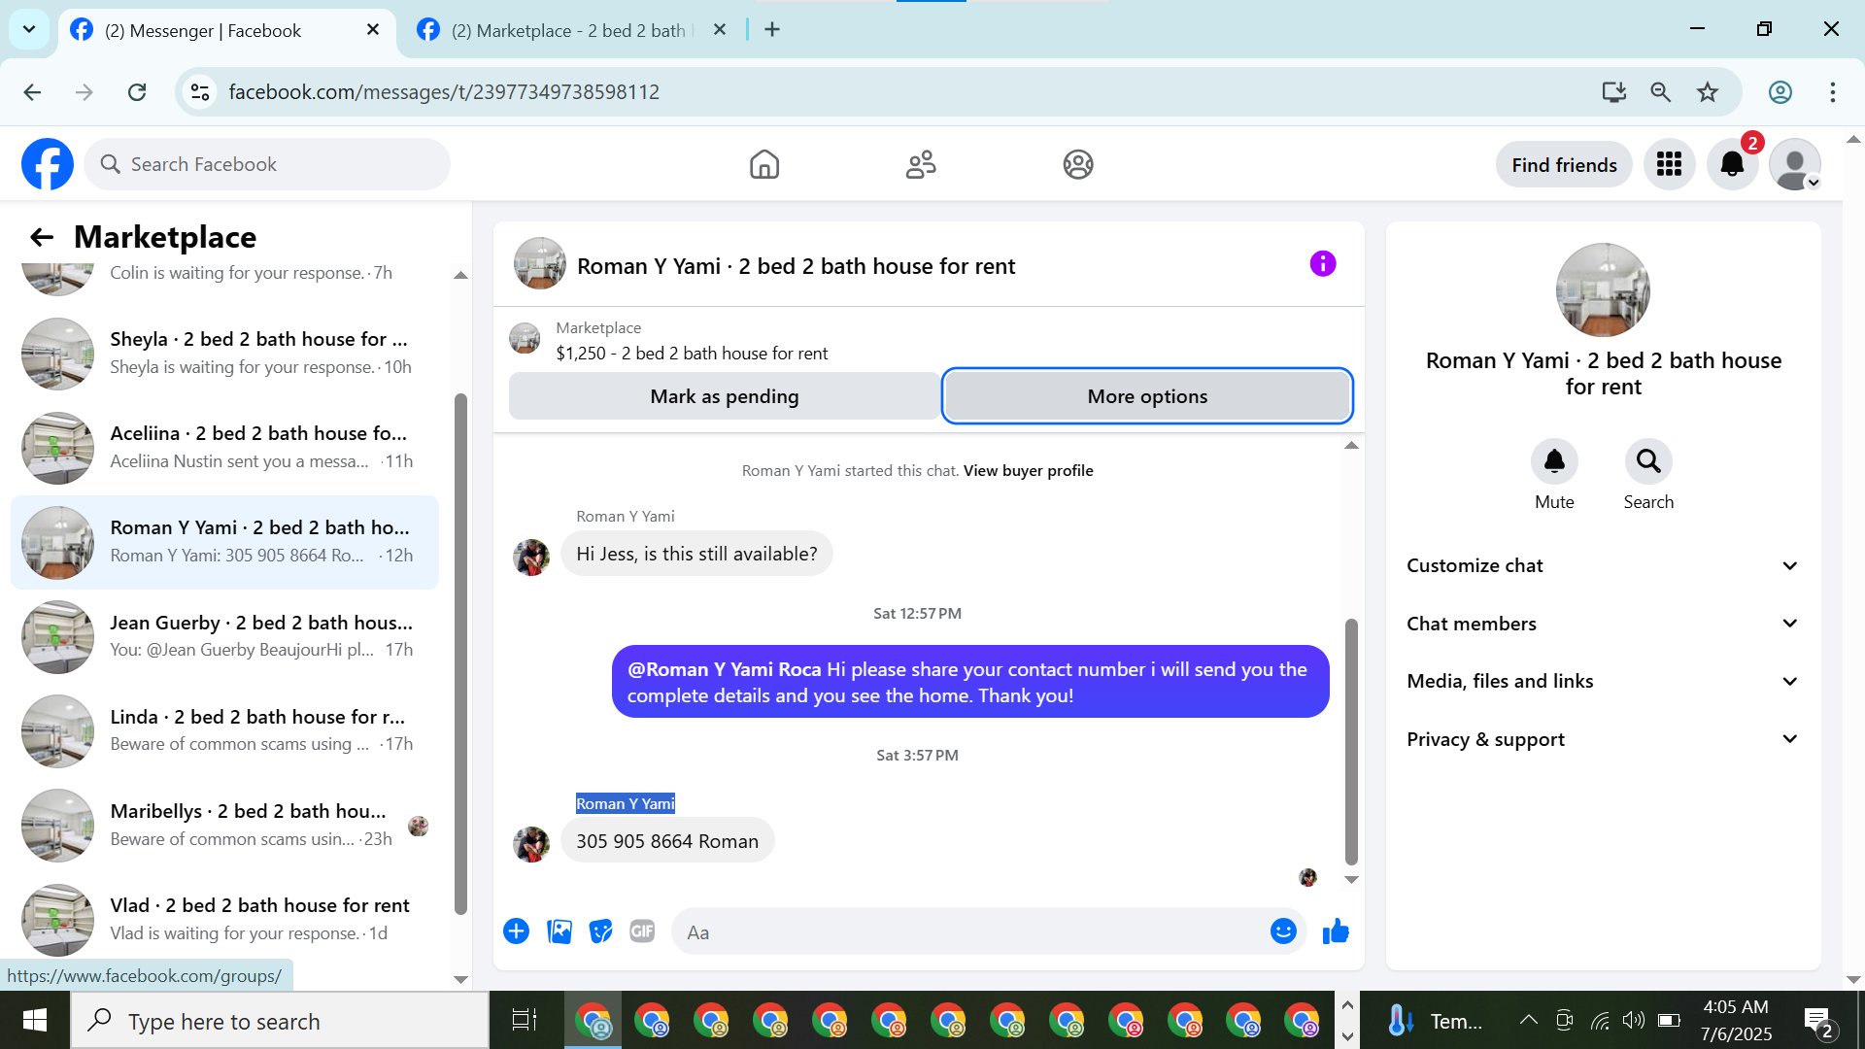Expand Privacy & support section
1865x1049 pixels.
[1603, 739]
